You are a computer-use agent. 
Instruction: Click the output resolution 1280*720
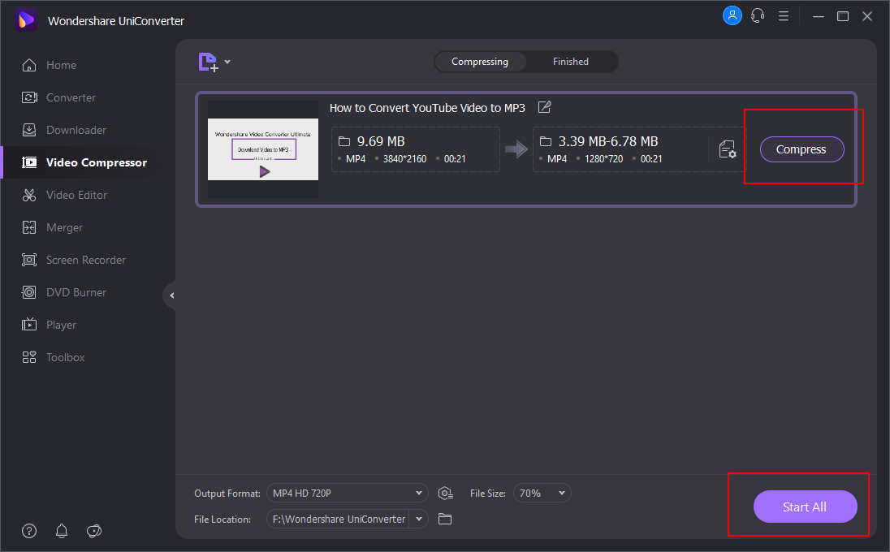603,159
